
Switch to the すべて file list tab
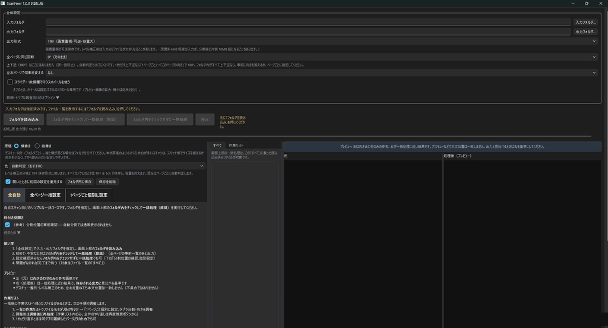[x=217, y=145]
